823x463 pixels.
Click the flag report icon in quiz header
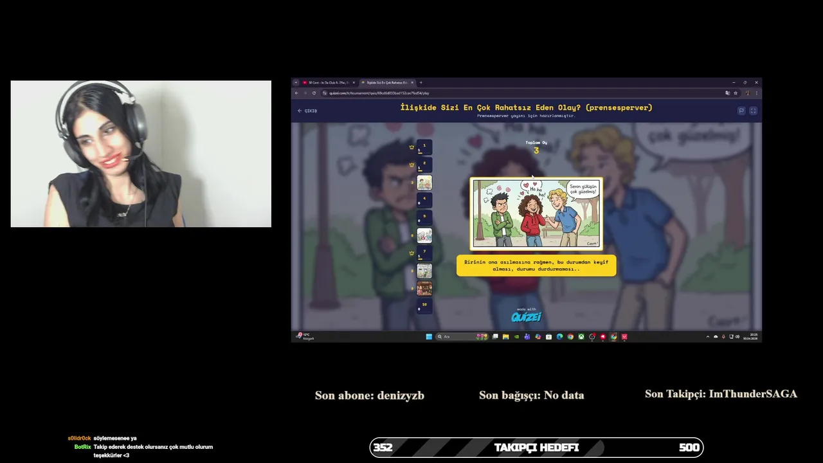click(741, 111)
